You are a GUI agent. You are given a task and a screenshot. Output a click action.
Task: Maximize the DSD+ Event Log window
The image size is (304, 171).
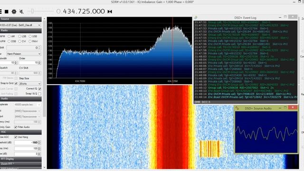[x=285, y=17]
